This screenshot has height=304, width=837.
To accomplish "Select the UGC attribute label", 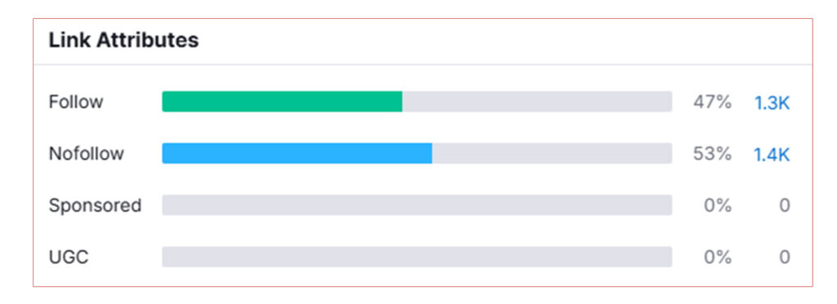I will pyautogui.click(x=69, y=257).
